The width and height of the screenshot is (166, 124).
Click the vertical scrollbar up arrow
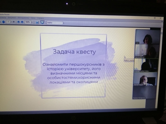point(162,29)
